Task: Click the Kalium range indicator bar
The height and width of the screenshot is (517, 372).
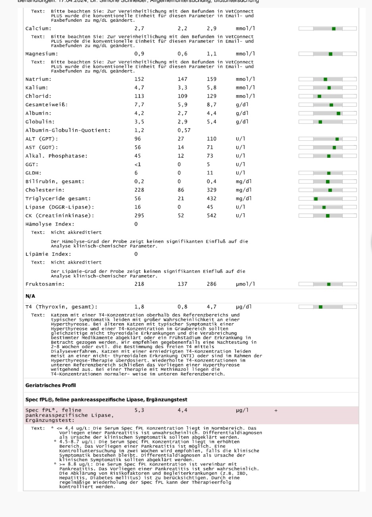Action: pyautogui.click(x=328, y=88)
